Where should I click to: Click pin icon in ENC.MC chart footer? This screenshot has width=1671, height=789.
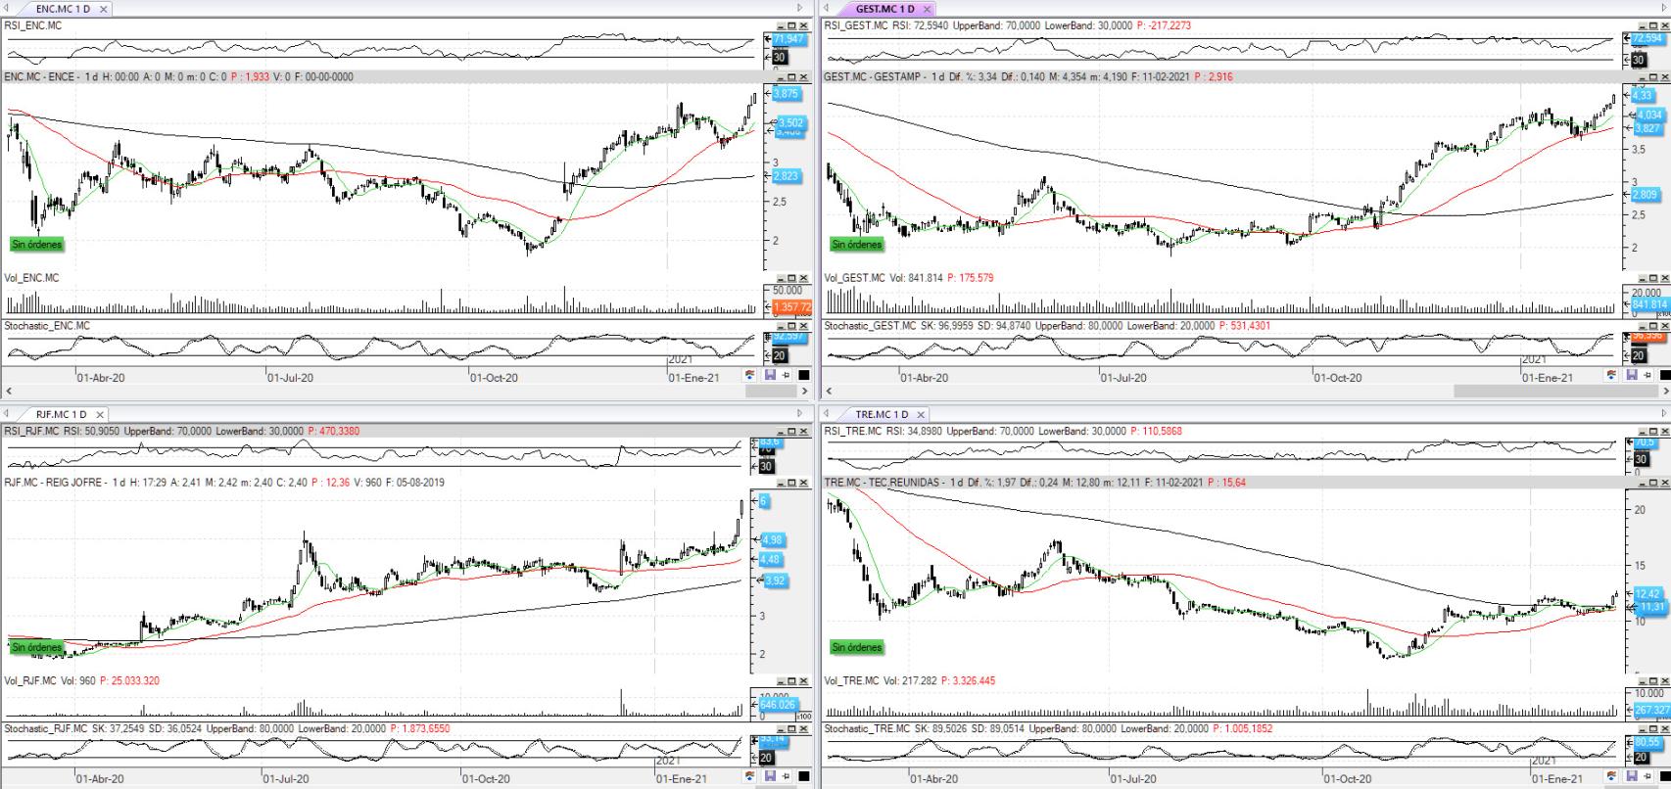787,375
